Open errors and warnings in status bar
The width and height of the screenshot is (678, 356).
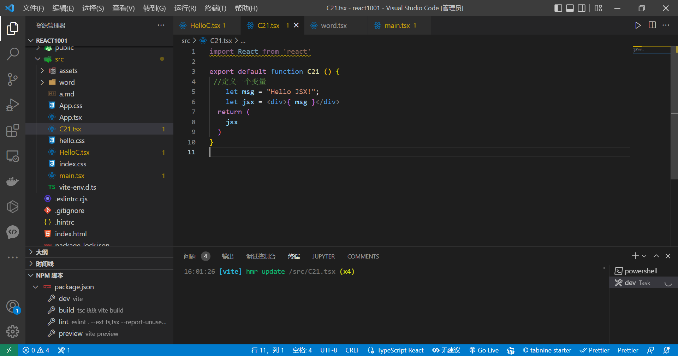tap(36, 350)
